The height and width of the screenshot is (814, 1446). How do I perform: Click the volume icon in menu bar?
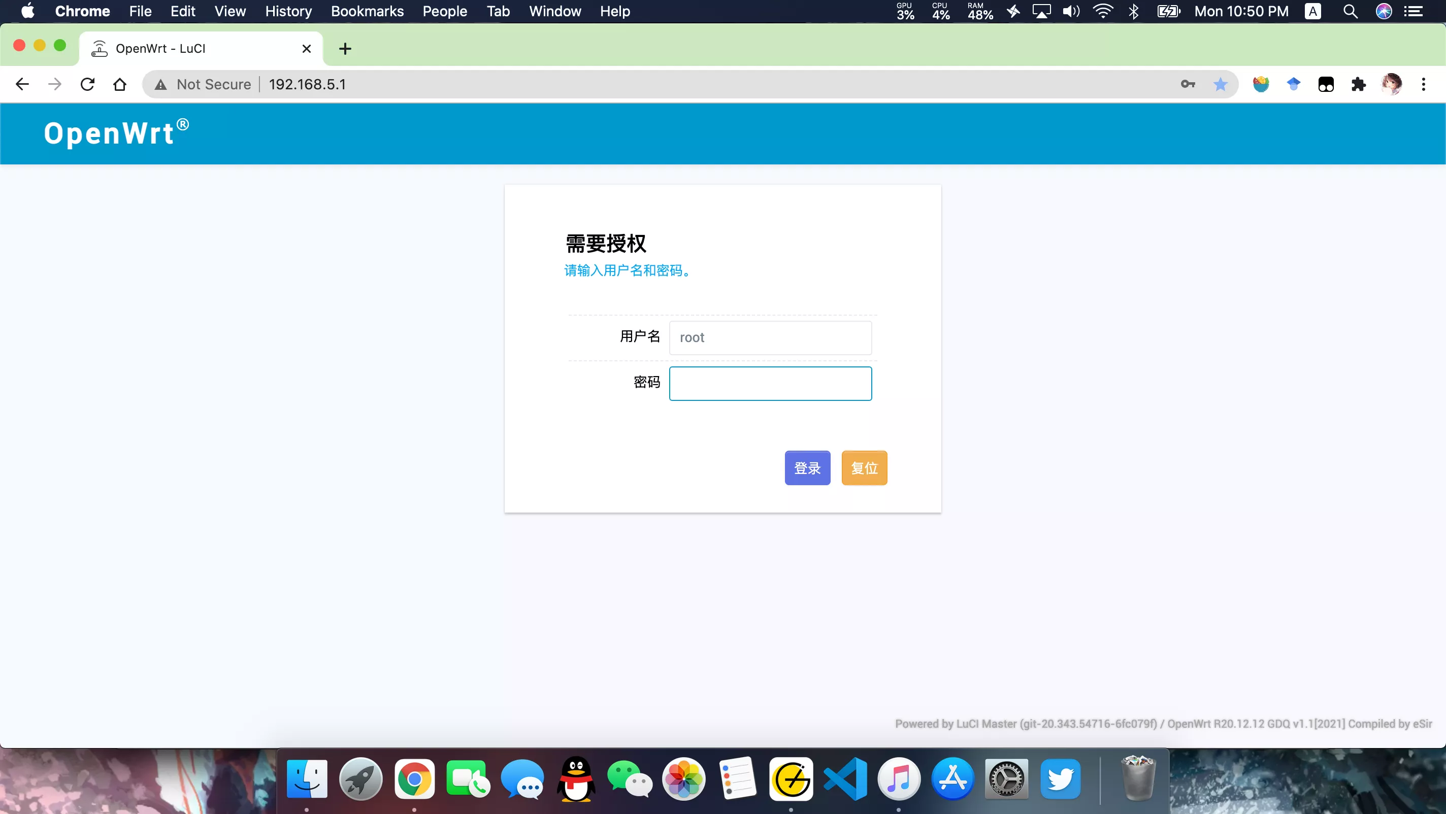1071,11
